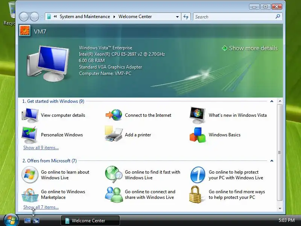Click the Windows Basics colored blocks icon
The width and height of the screenshot is (301, 226).
click(x=198, y=135)
